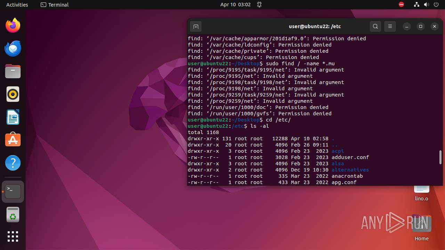Open the Trash icon in dock
The height and width of the screenshot is (250, 445).
[x=13, y=214]
